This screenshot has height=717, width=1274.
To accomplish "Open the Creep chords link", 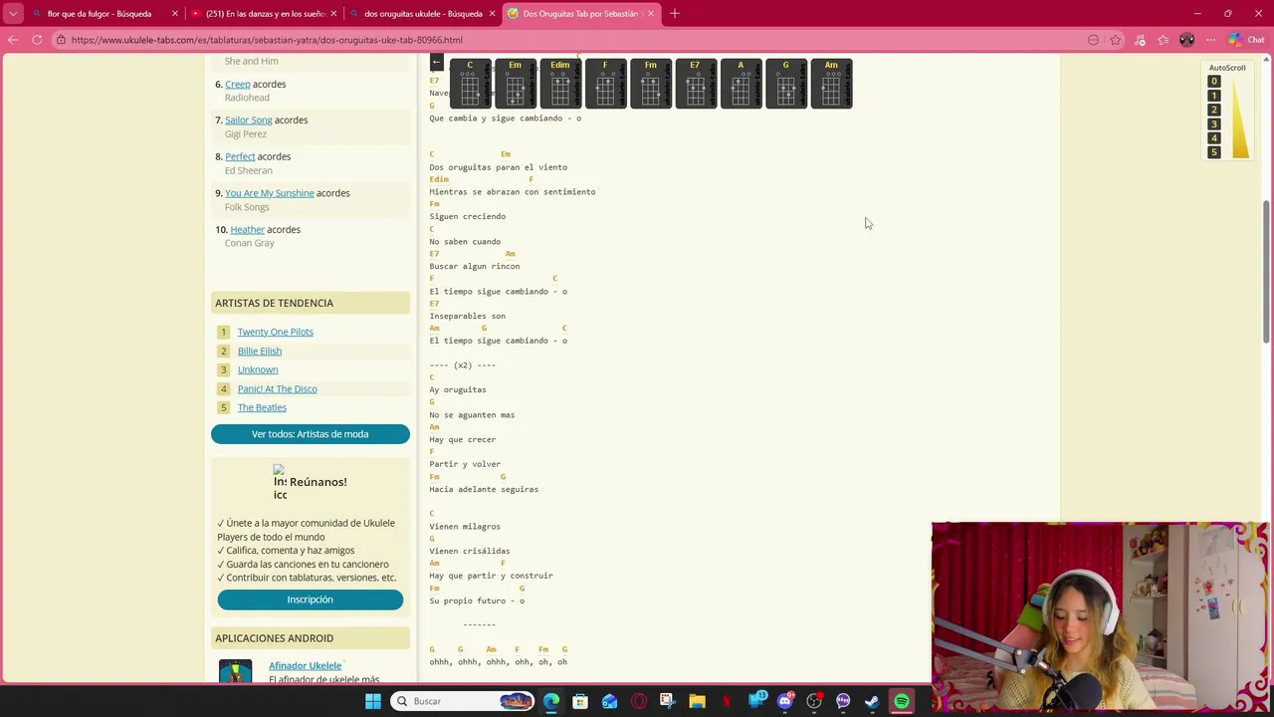I will point(237,84).
